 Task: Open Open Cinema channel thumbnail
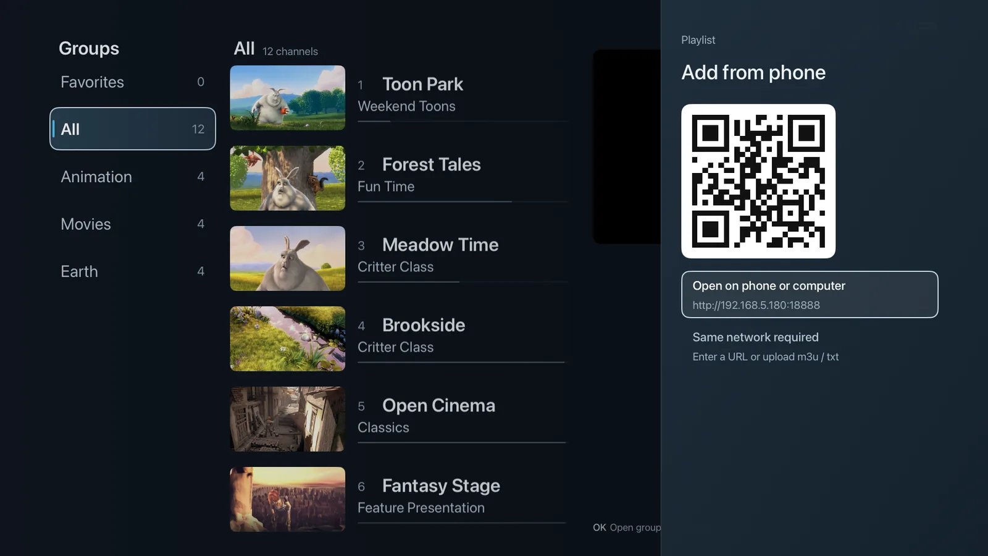[288, 419]
